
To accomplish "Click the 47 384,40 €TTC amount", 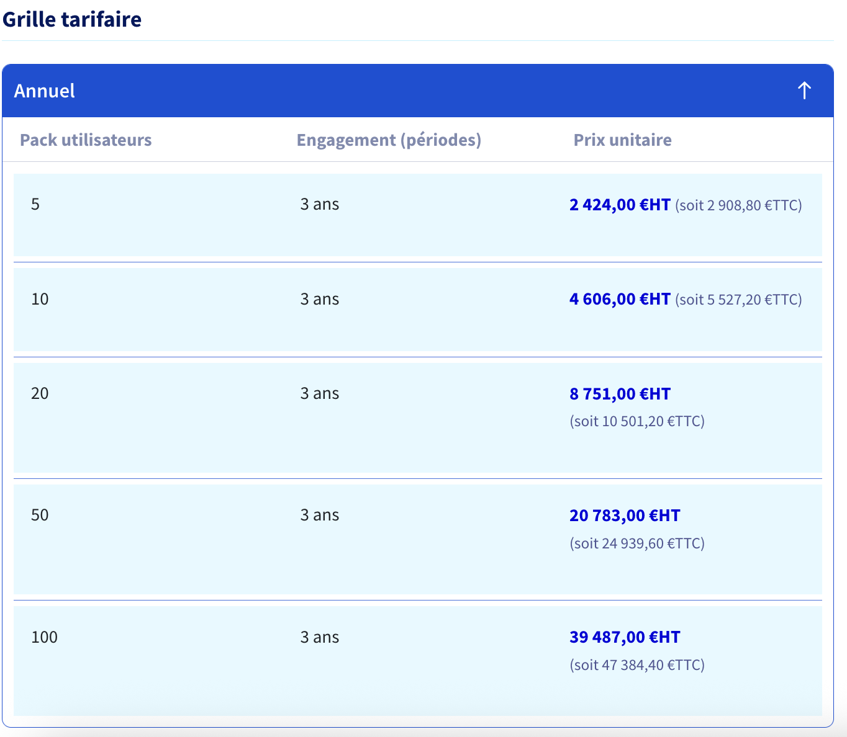I will pyautogui.click(x=637, y=665).
